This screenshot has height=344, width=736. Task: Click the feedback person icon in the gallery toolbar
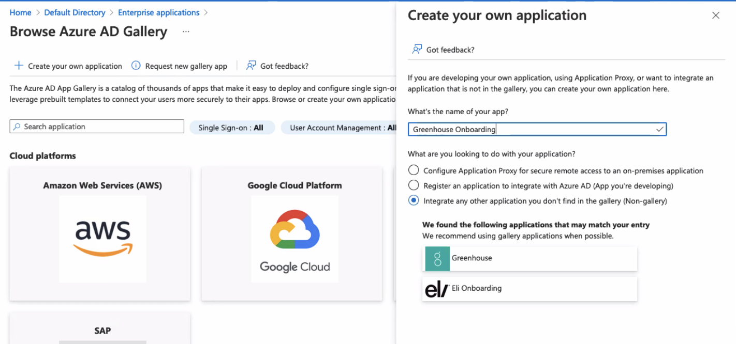pyautogui.click(x=251, y=66)
